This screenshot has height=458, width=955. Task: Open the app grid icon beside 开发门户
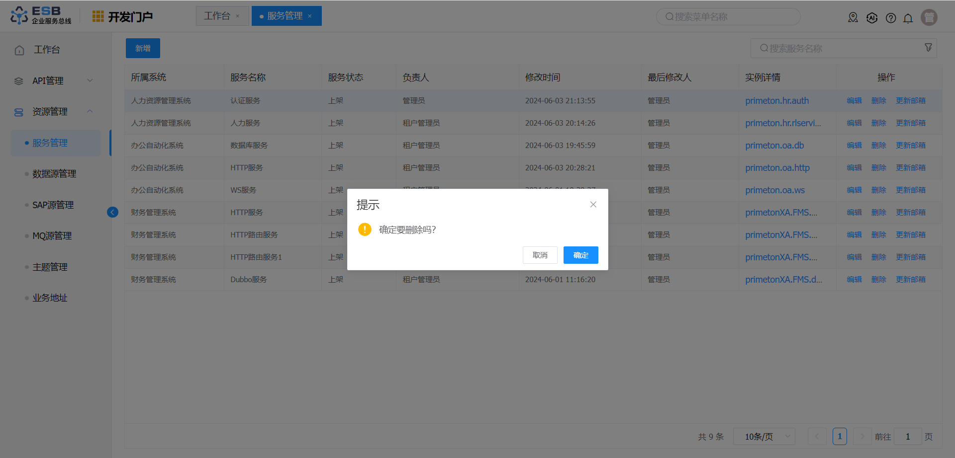coord(98,16)
